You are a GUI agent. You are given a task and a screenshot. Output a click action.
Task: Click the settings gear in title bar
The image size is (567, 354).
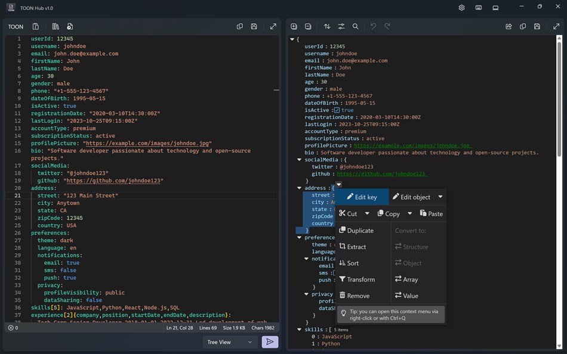pos(461,8)
